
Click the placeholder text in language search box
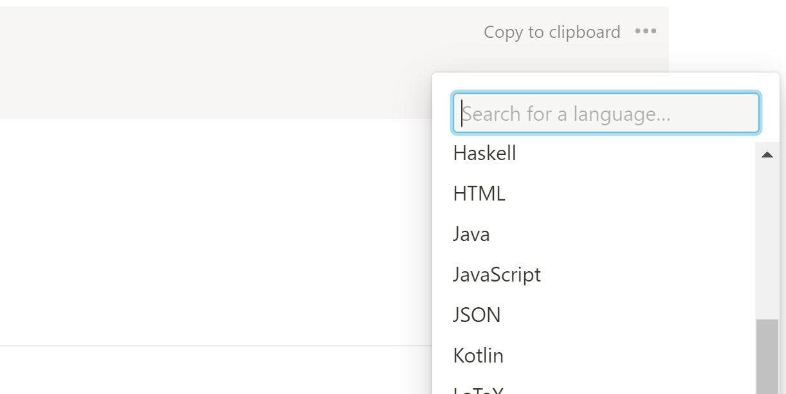[566, 114]
